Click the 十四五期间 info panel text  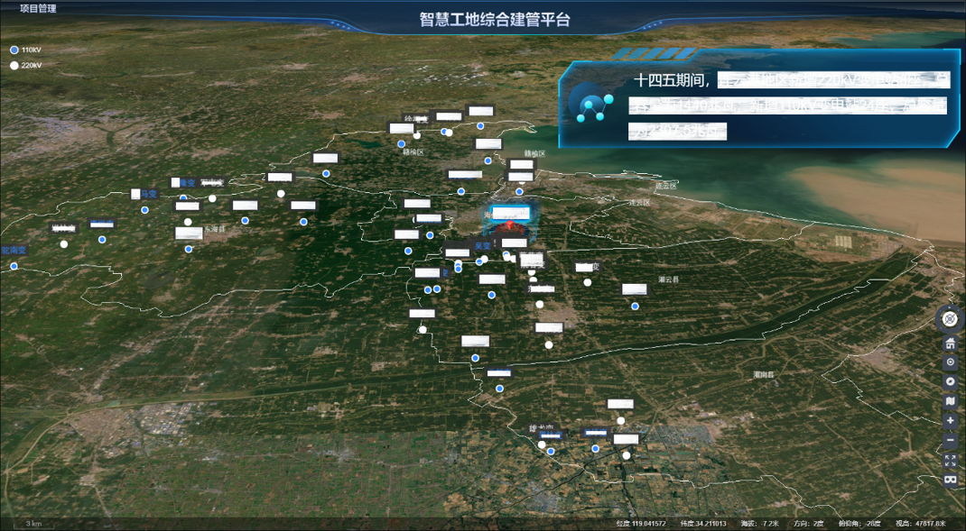(x=675, y=81)
